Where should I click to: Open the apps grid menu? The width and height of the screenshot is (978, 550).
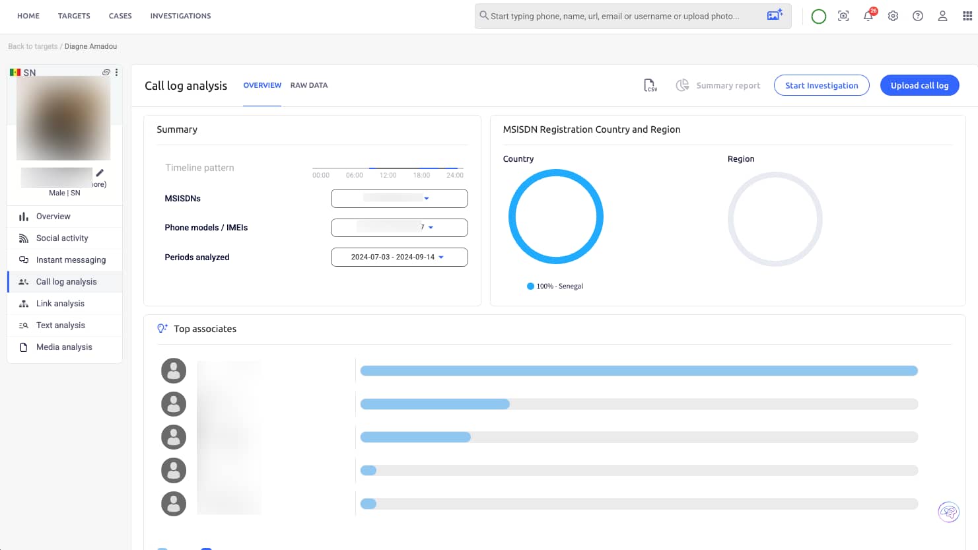967,17
